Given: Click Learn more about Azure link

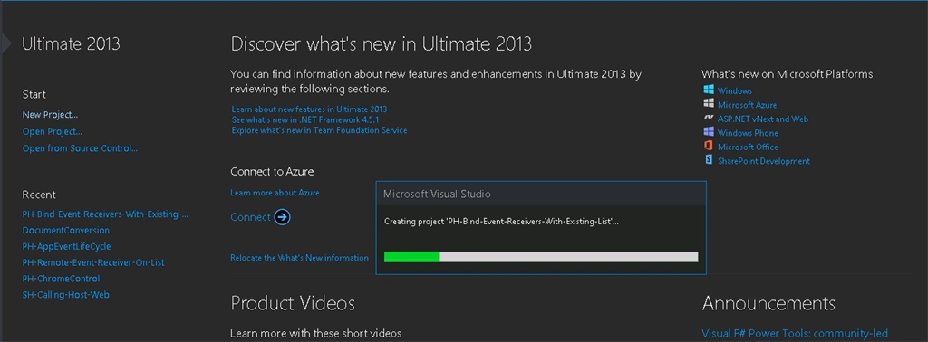Looking at the screenshot, I should tap(275, 193).
